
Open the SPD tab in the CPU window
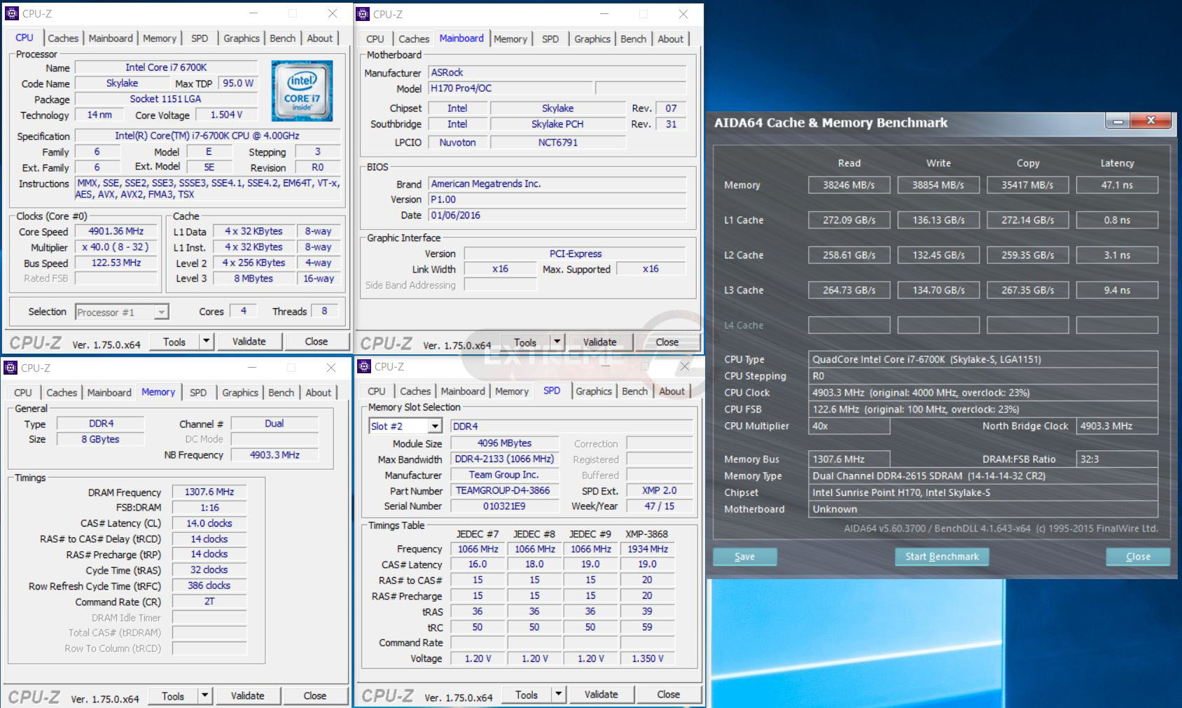pos(200,39)
